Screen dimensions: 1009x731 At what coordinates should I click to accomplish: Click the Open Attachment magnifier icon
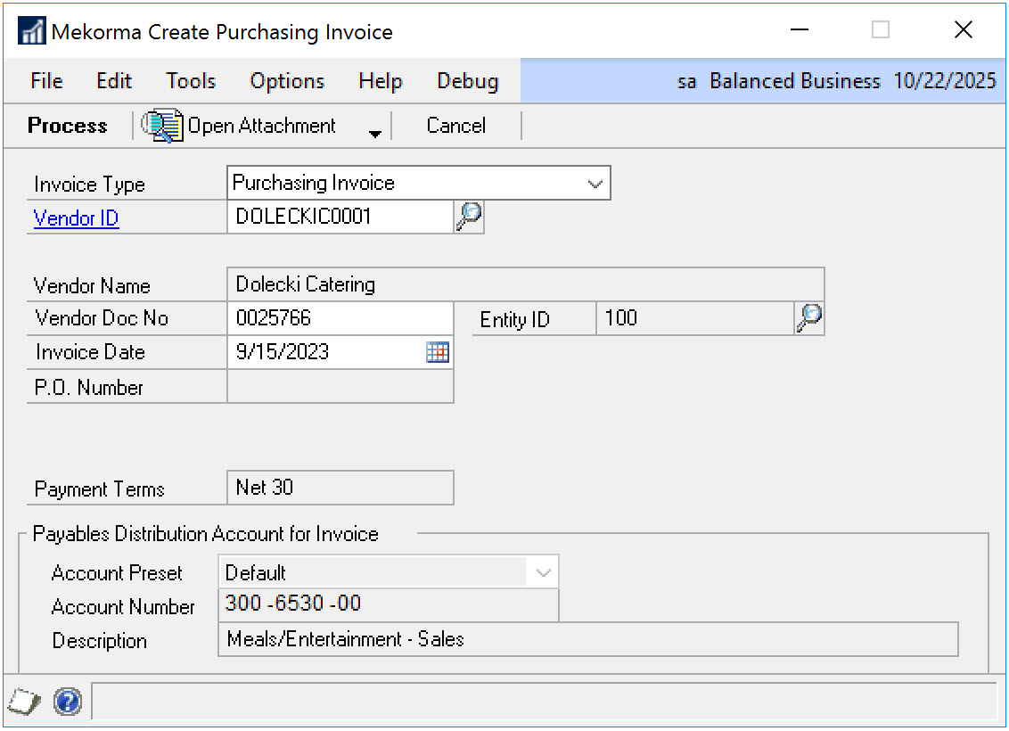[162, 126]
